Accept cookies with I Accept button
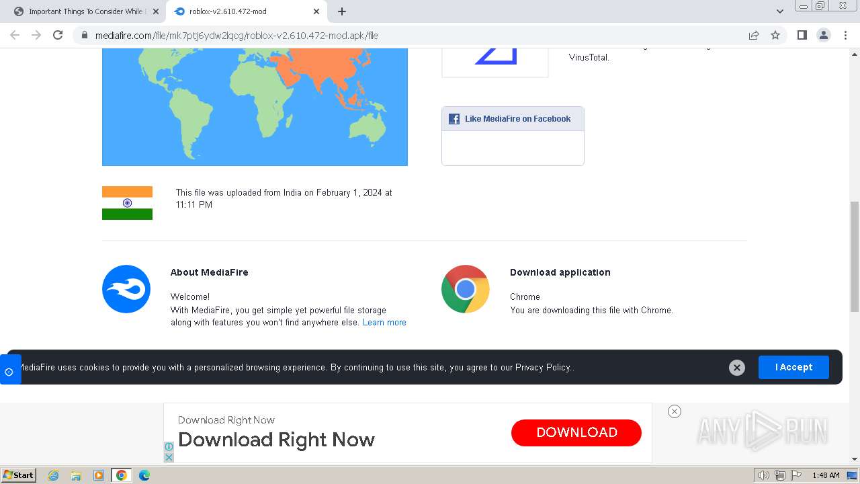The width and height of the screenshot is (860, 484). click(793, 367)
